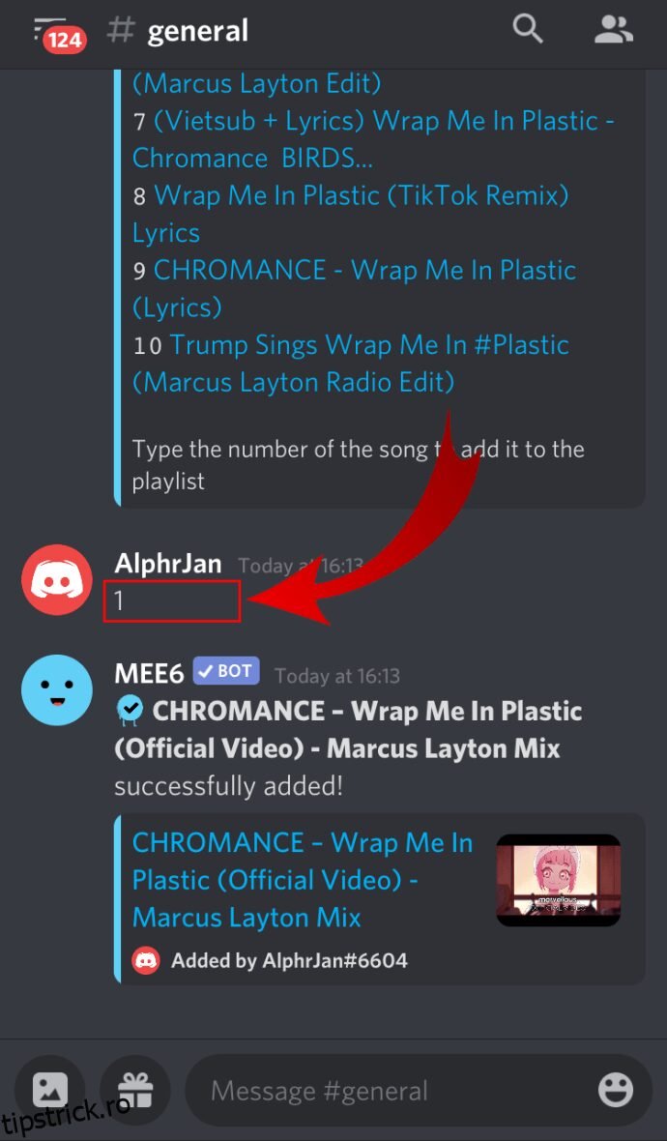
Task: Tap the MEE6 username
Action: [149, 674]
